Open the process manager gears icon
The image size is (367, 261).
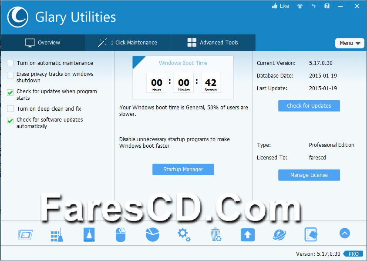click(x=184, y=235)
